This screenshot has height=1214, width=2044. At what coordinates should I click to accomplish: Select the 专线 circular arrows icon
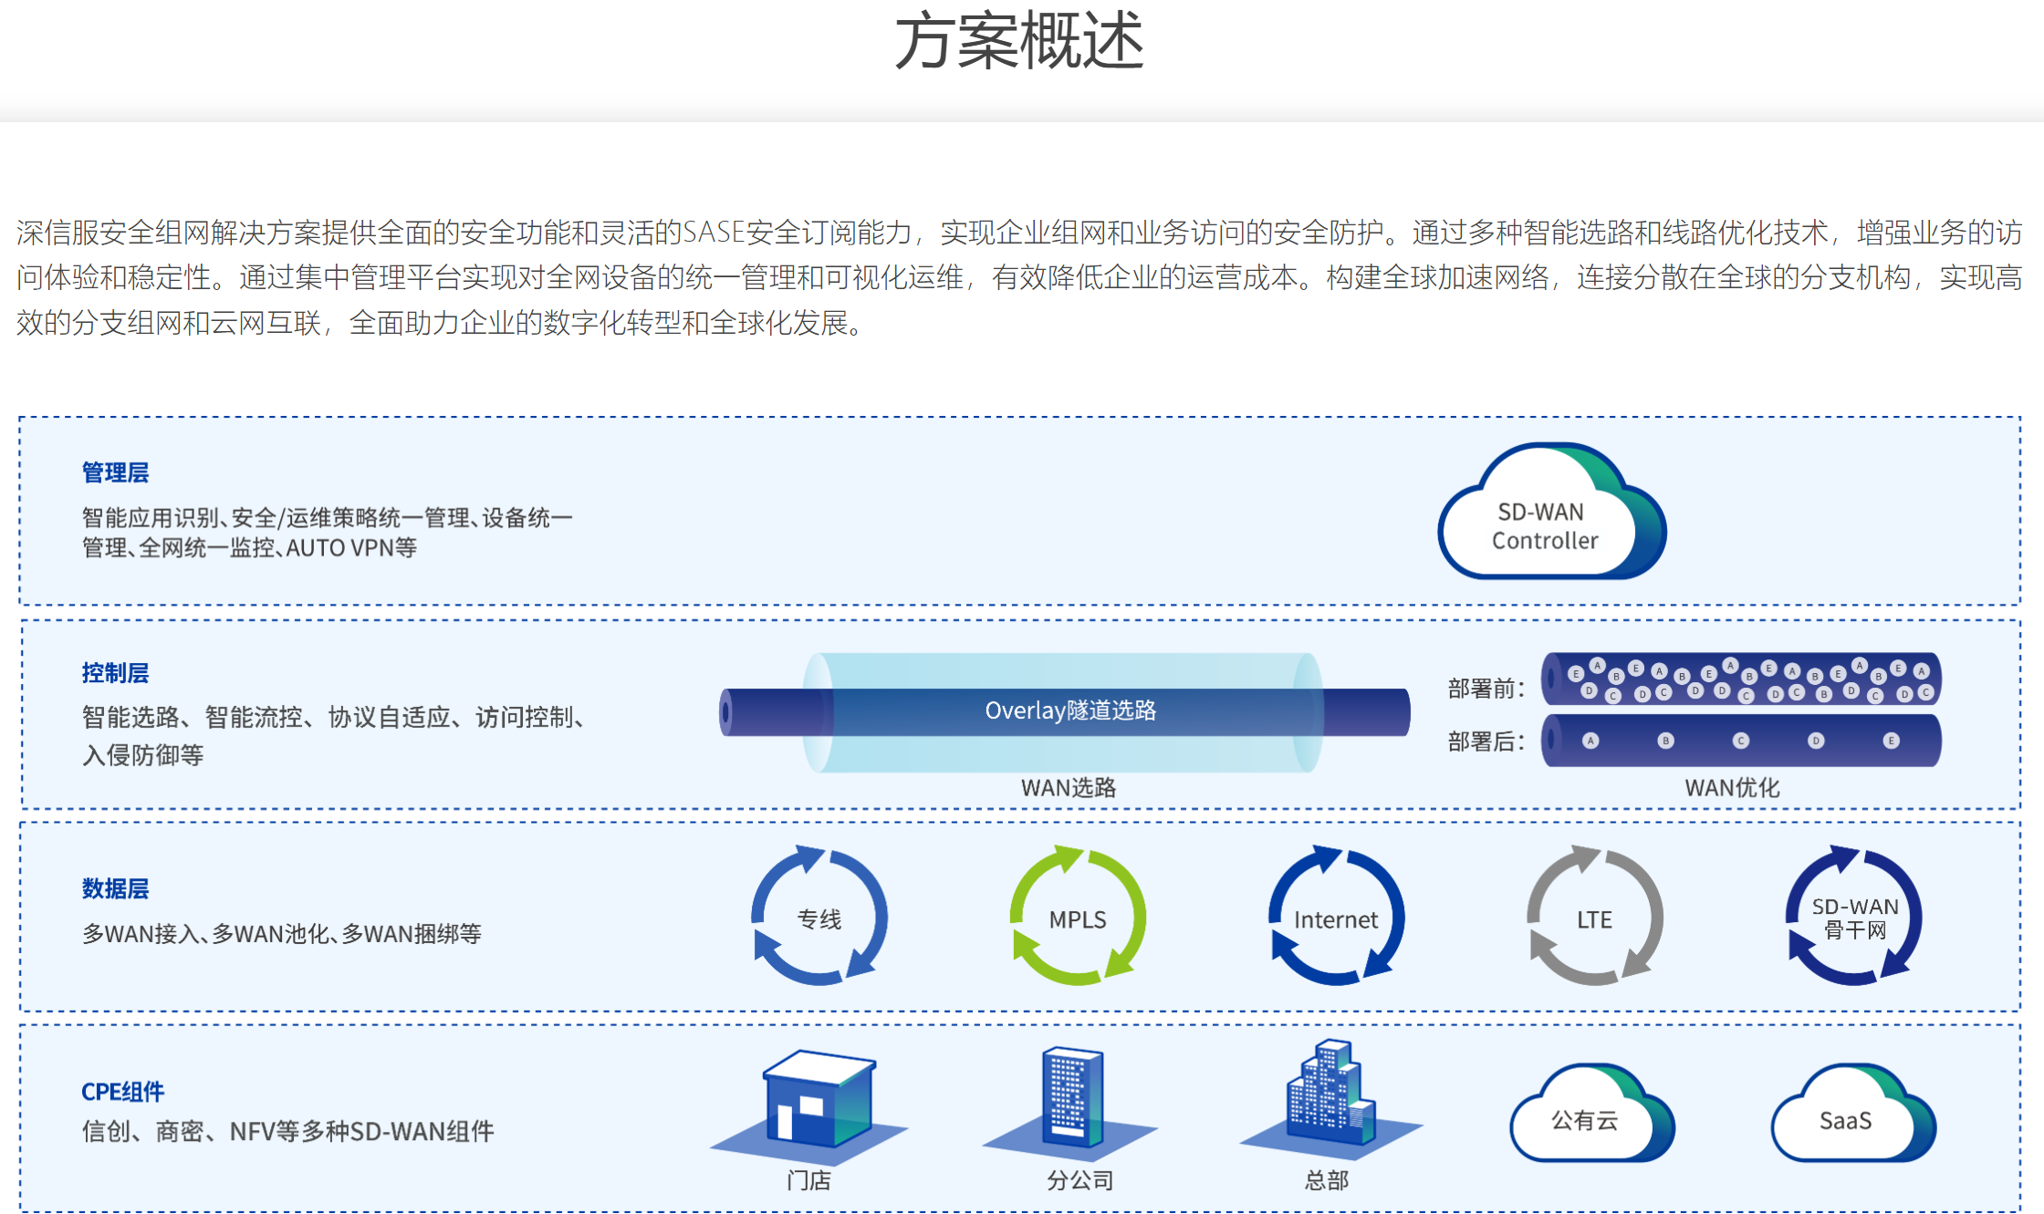pos(819,916)
